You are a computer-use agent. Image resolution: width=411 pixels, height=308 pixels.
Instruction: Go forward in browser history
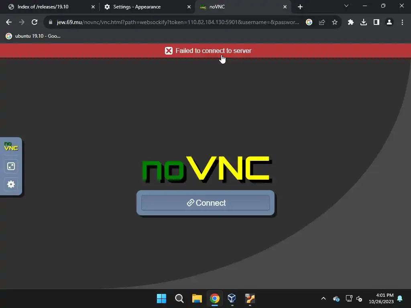(x=22, y=22)
